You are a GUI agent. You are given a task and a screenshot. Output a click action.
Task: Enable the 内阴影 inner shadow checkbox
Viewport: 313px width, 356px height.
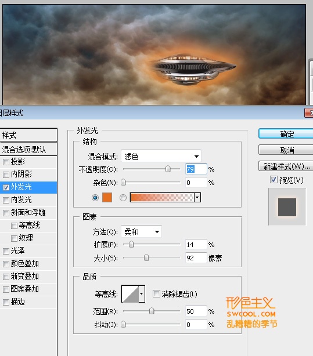(x=6, y=175)
